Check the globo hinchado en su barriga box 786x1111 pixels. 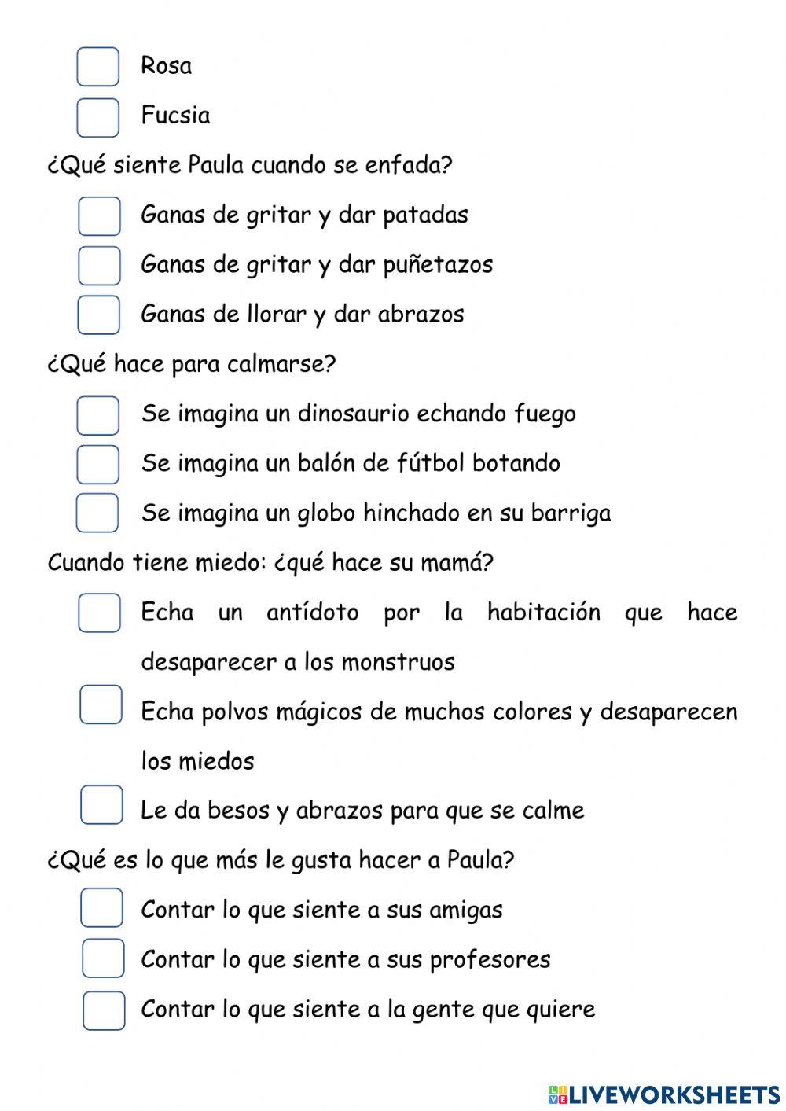pyautogui.click(x=97, y=513)
